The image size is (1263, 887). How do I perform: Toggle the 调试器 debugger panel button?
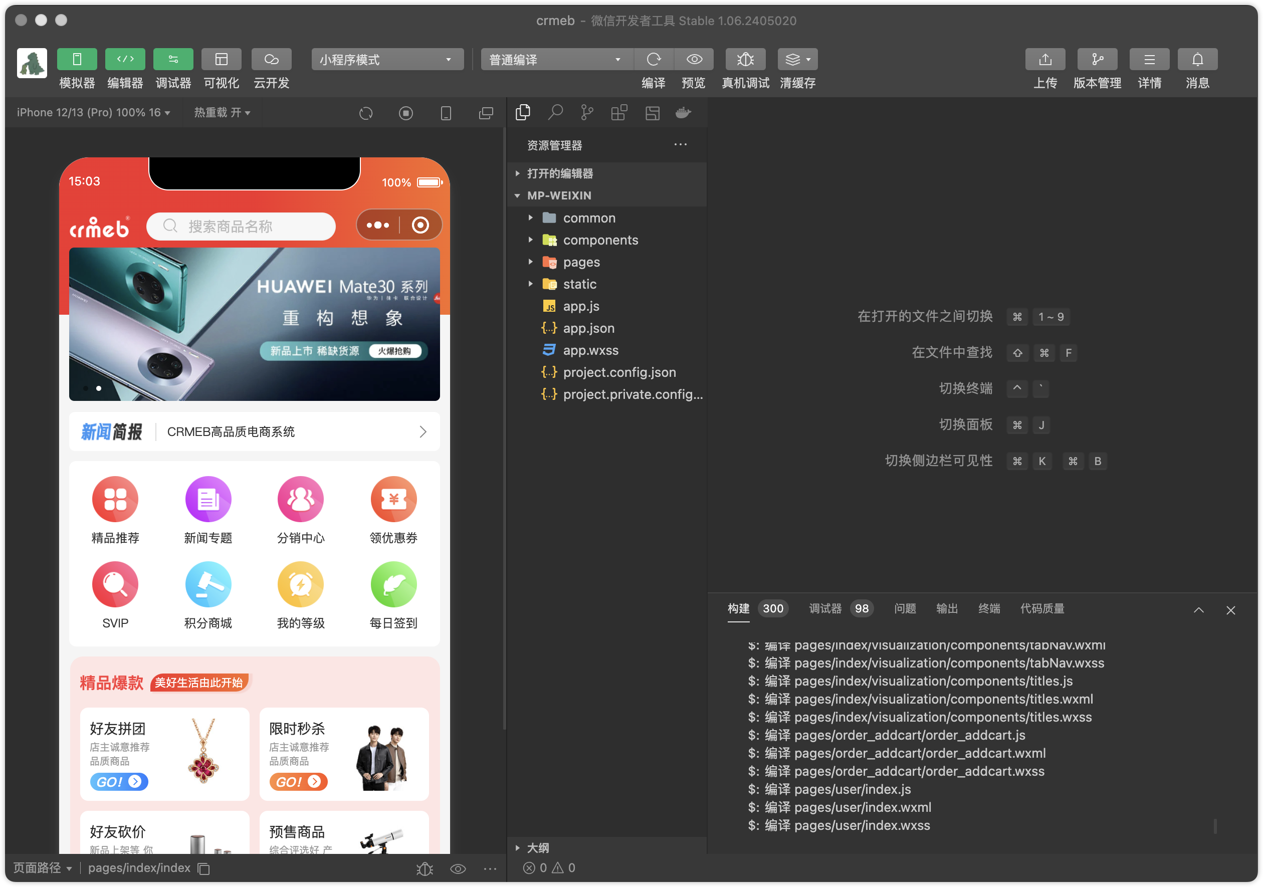[x=173, y=60]
